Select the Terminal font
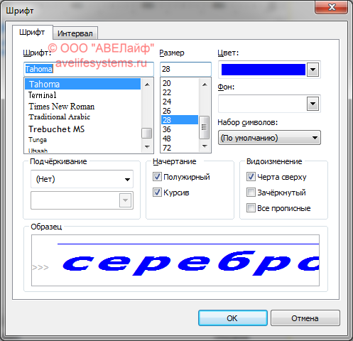Viewport: 353px width, 341px height. (x=82, y=95)
